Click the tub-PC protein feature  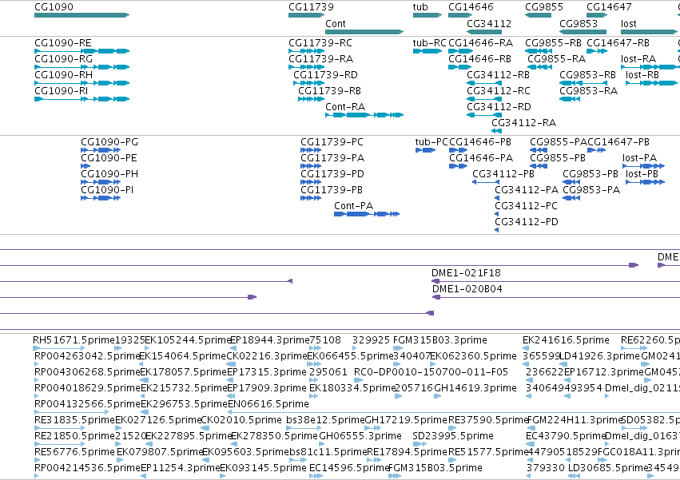pyautogui.click(x=425, y=150)
